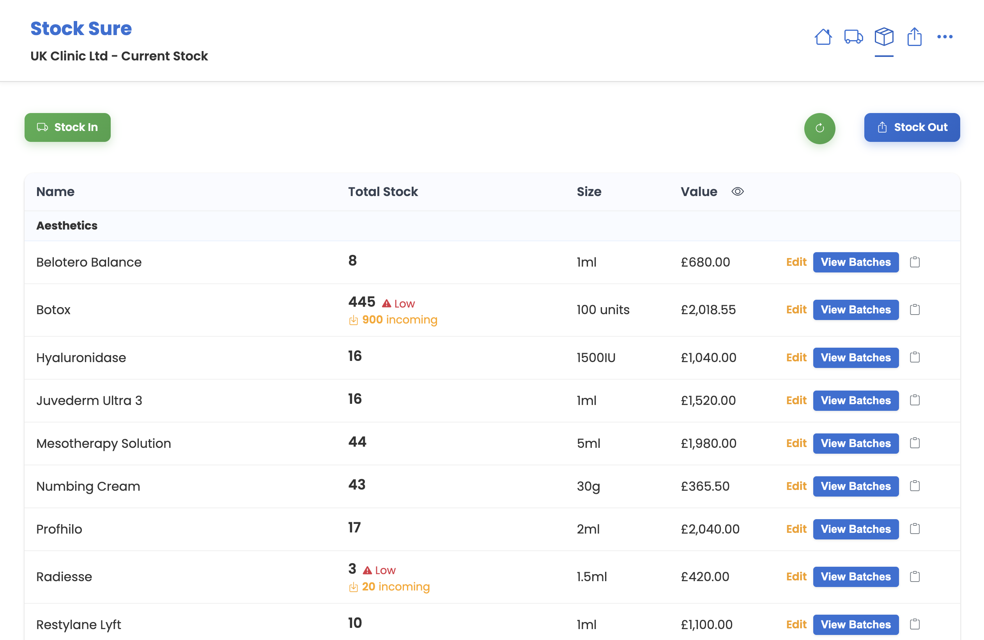View Batches for Botox
Viewport: 984px width, 640px height.
(855, 309)
